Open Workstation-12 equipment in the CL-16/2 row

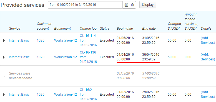(66, 95)
